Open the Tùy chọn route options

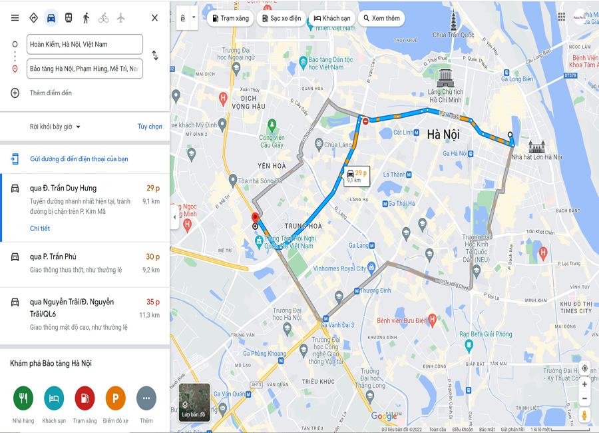pos(150,127)
